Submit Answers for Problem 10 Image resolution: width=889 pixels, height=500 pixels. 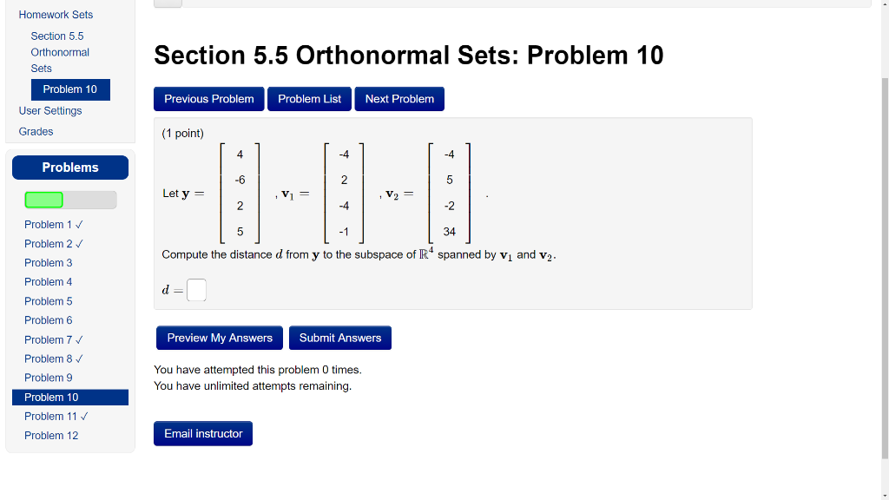pos(339,338)
